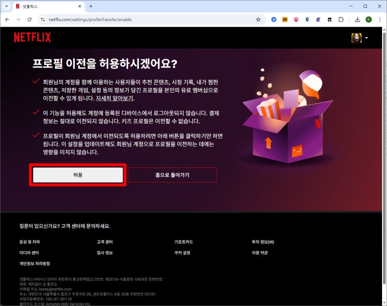Expand the profile dropdown arrow

pos(366,38)
